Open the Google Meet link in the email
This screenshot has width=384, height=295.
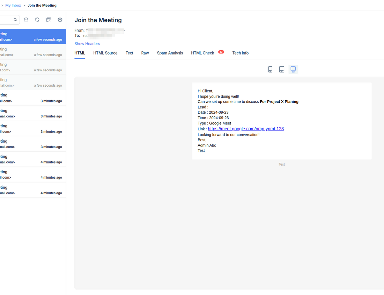point(246,129)
